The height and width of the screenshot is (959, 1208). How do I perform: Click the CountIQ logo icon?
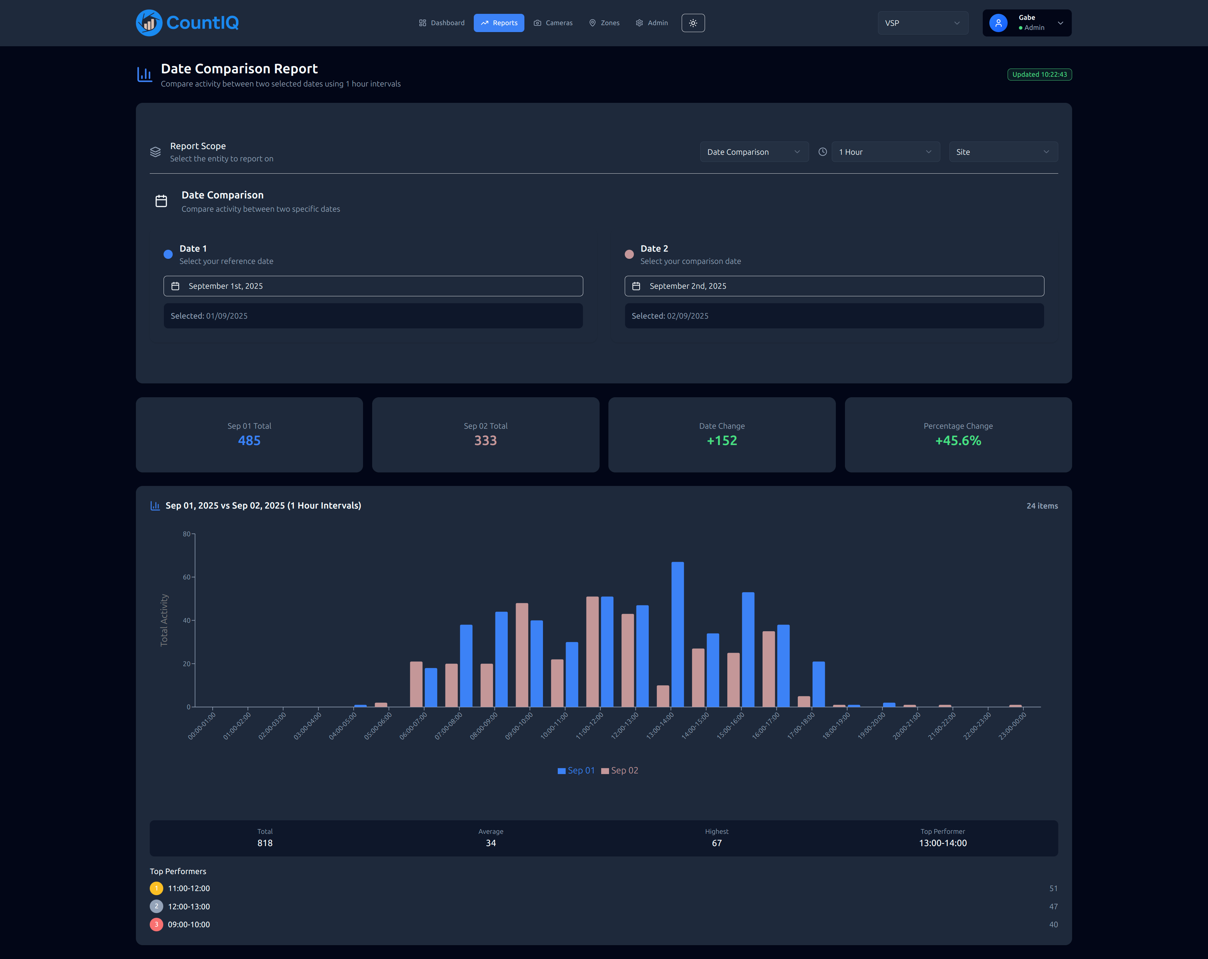pos(149,23)
